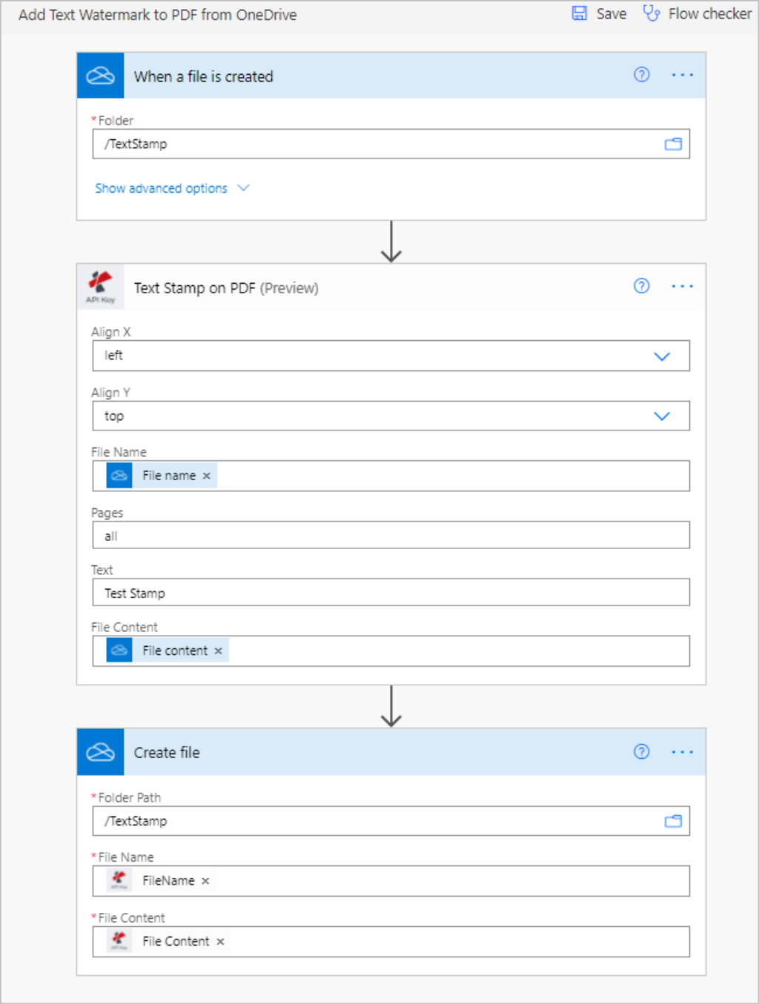Expand Show advanced options
The width and height of the screenshot is (759, 1004).
click(x=171, y=187)
